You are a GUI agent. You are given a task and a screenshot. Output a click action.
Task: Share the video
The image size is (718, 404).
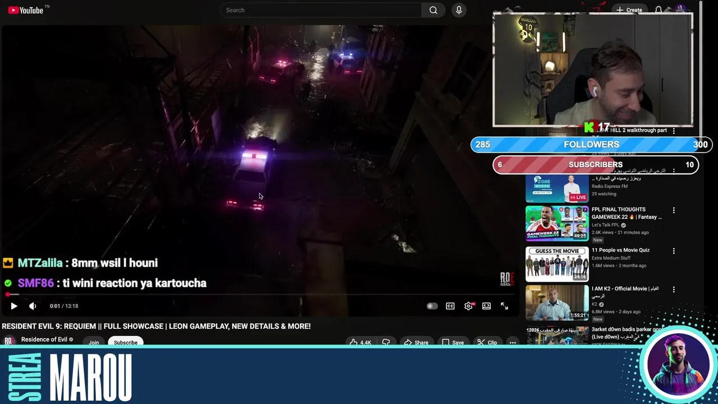(416, 342)
